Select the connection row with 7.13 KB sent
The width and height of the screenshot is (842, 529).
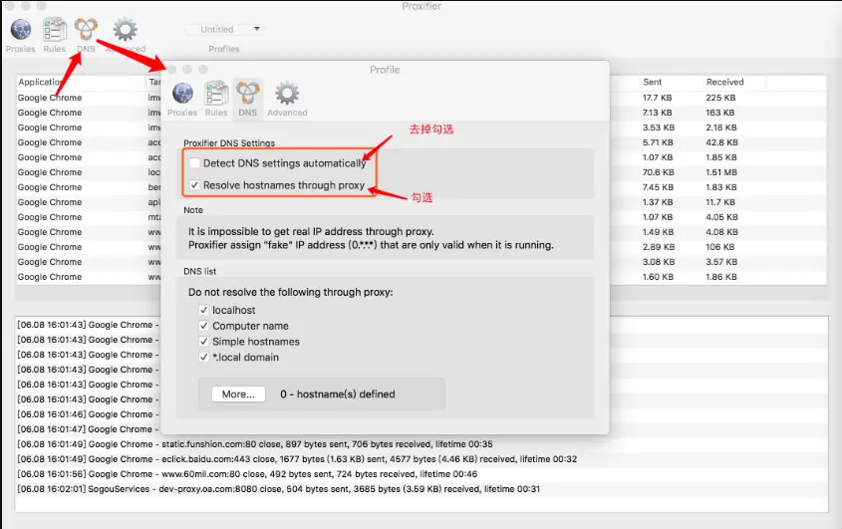[x=421, y=113]
